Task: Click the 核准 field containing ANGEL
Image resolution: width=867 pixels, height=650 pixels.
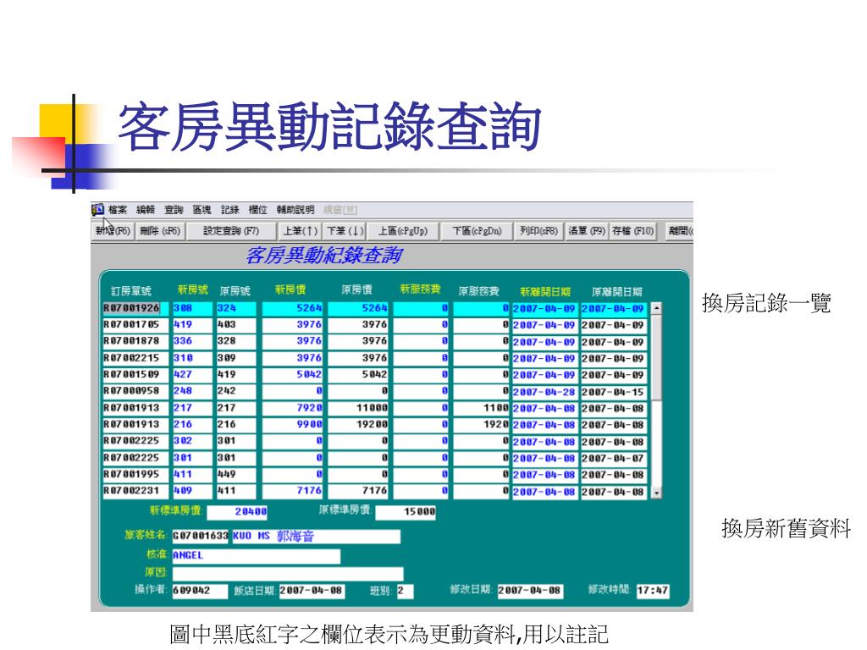Action: (256, 555)
